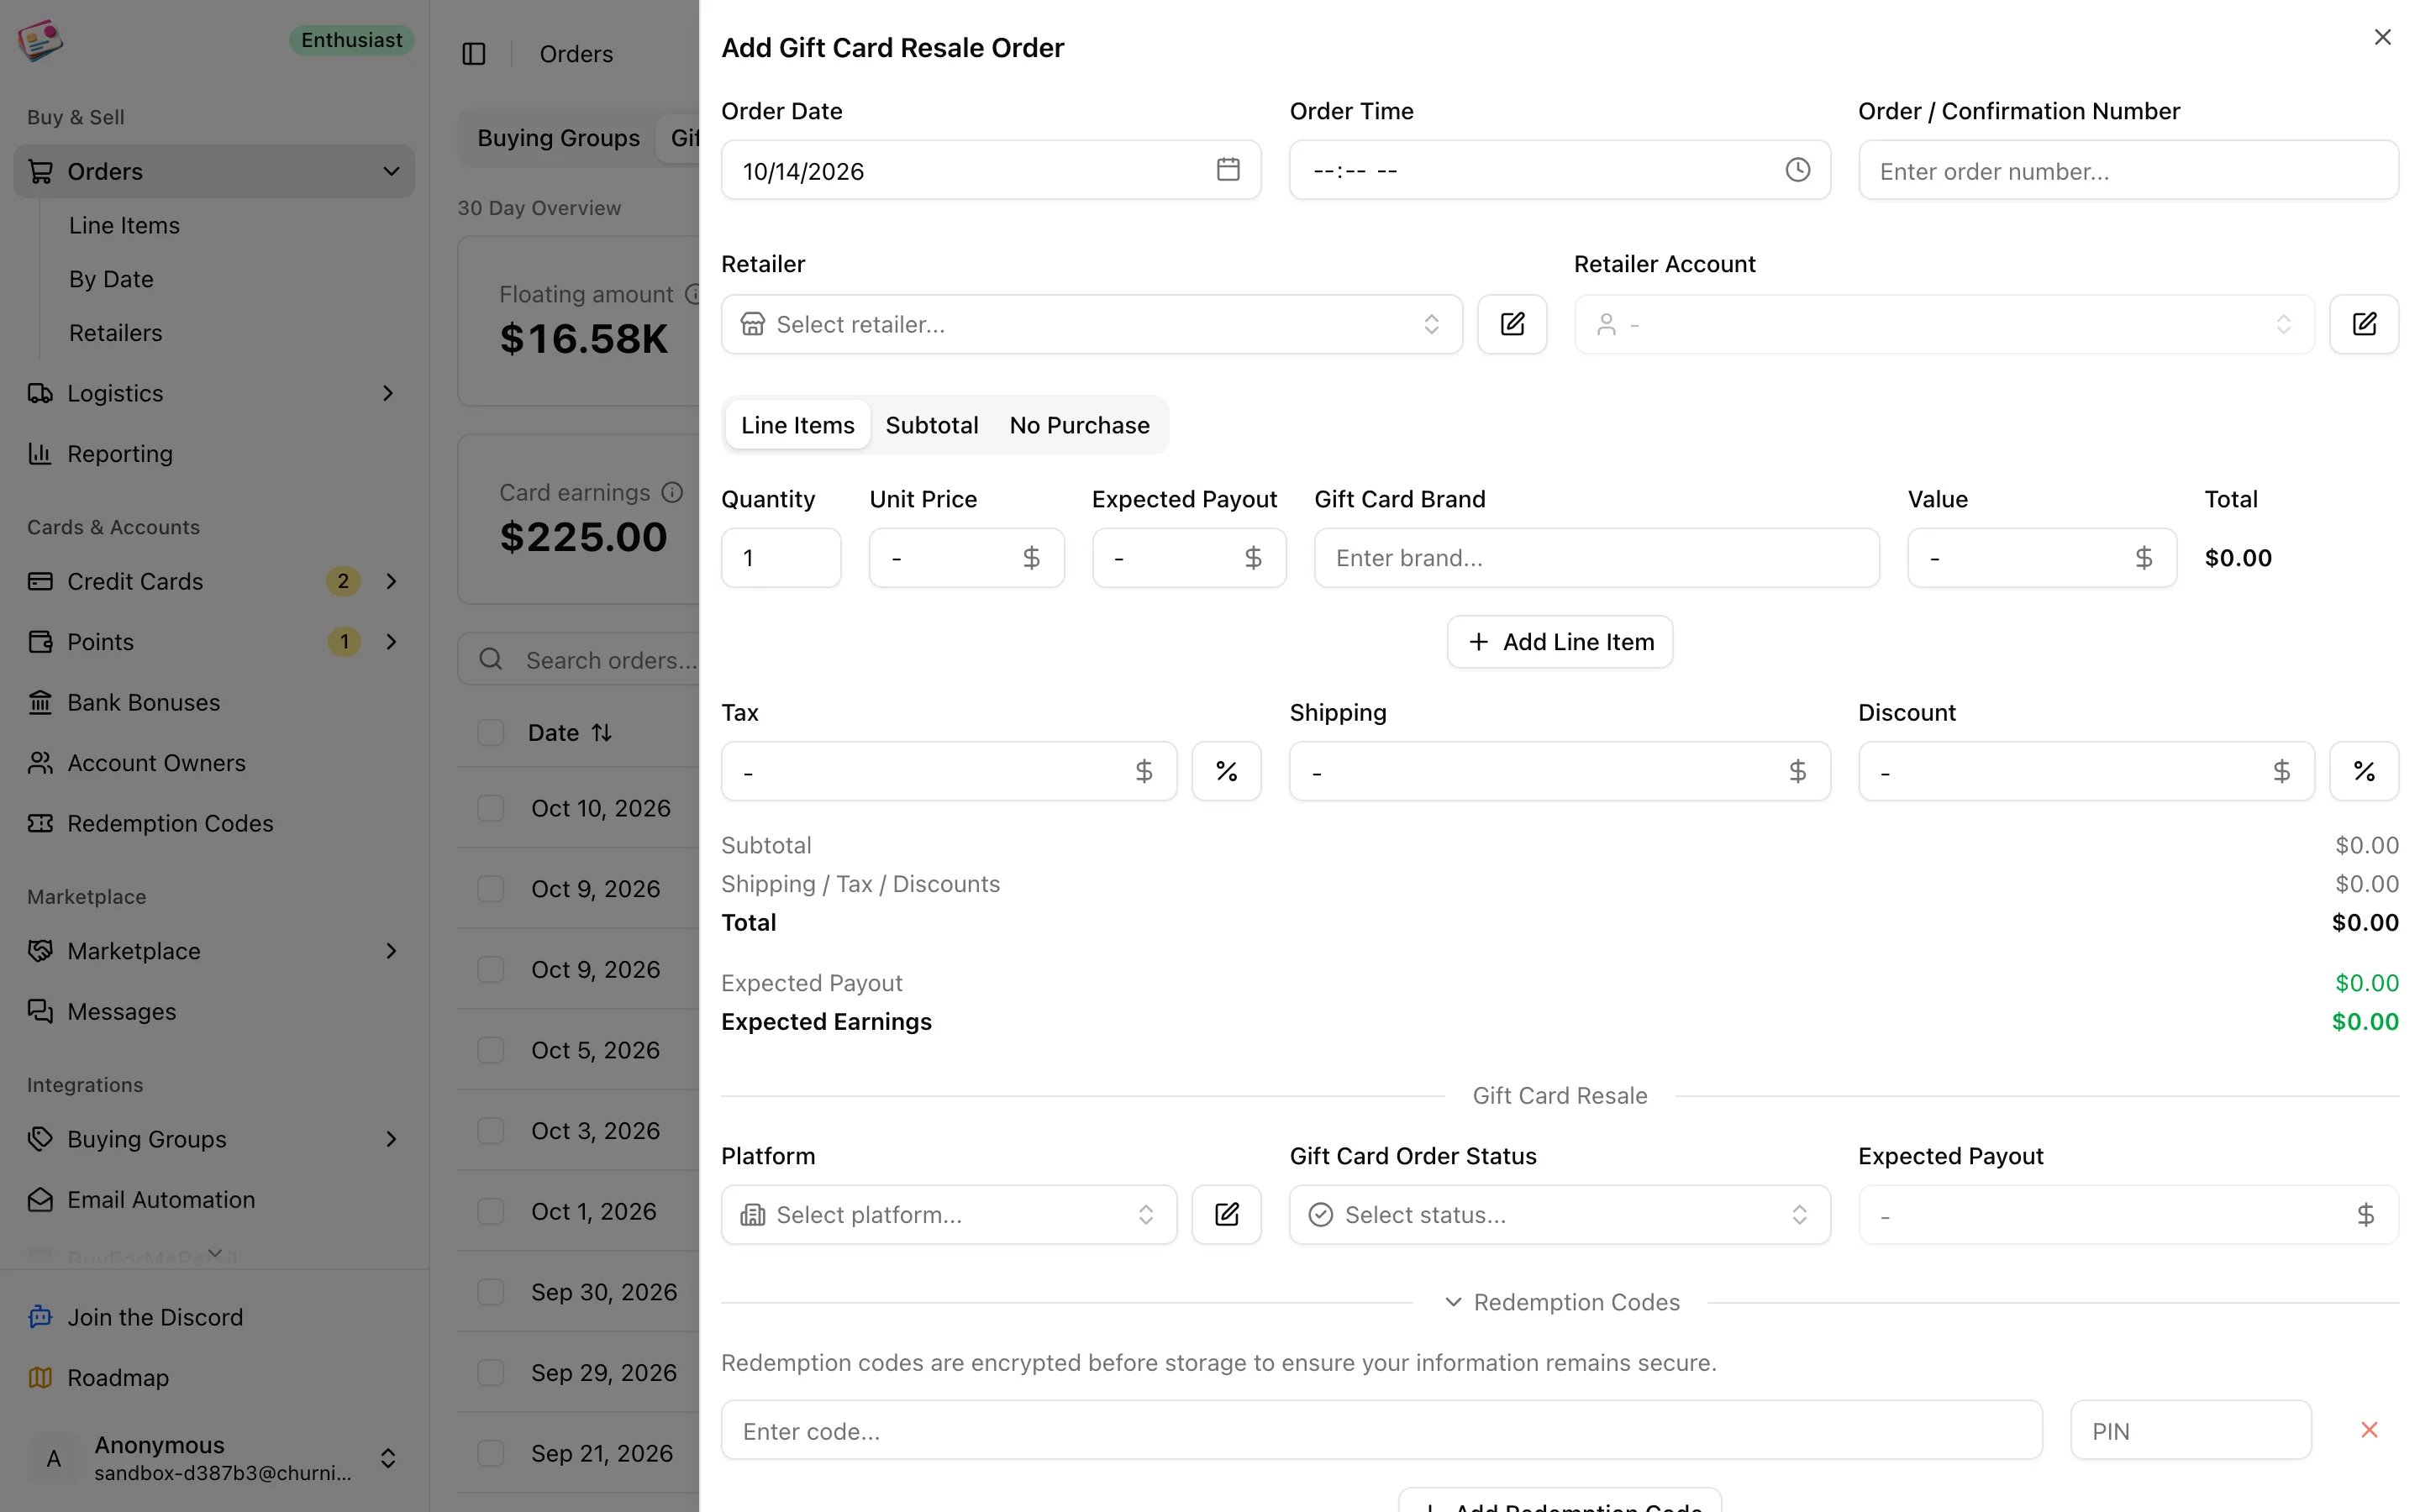The width and height of the screenshot is (2420, 1512).
Task: Open Email Automation in the sidebar
Action: point(214,1200)
